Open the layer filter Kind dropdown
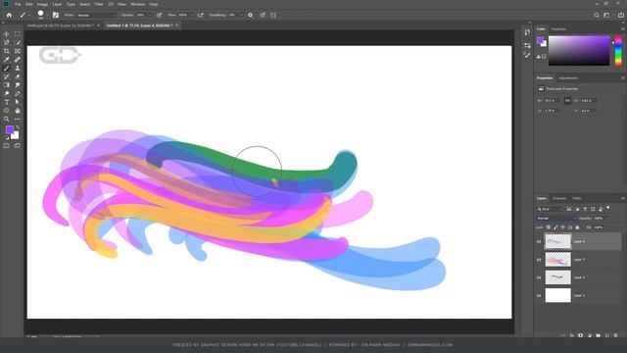 point(550,209)
